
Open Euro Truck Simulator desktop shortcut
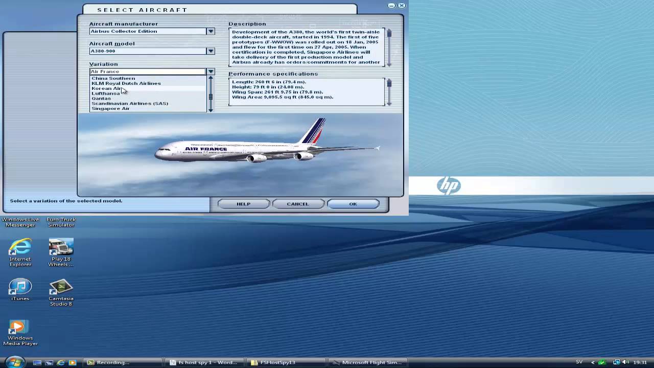coord(61,222)
